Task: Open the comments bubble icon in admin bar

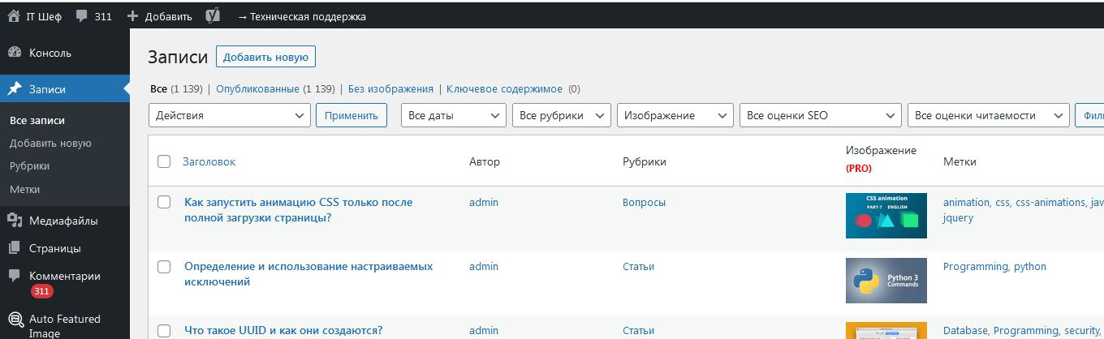Action: pos(82,16)
